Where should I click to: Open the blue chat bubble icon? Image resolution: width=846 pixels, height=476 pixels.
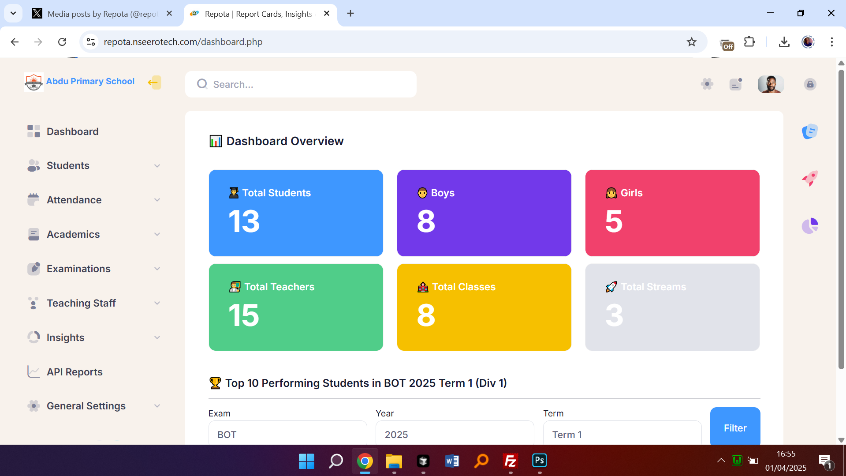[809, 131]
